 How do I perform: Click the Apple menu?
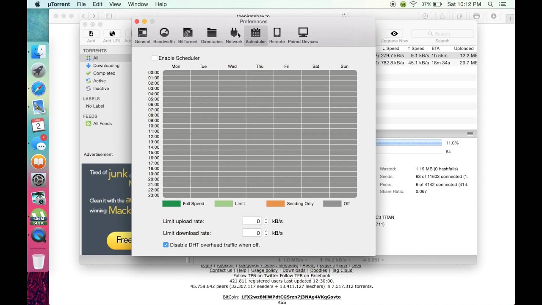[x=37, y=4]
